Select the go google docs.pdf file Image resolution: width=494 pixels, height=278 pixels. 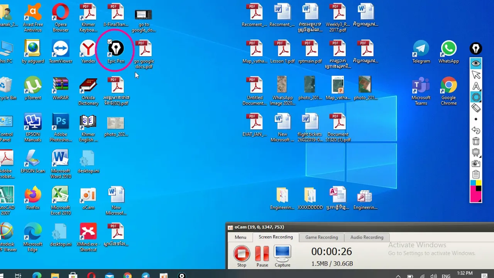144,55
